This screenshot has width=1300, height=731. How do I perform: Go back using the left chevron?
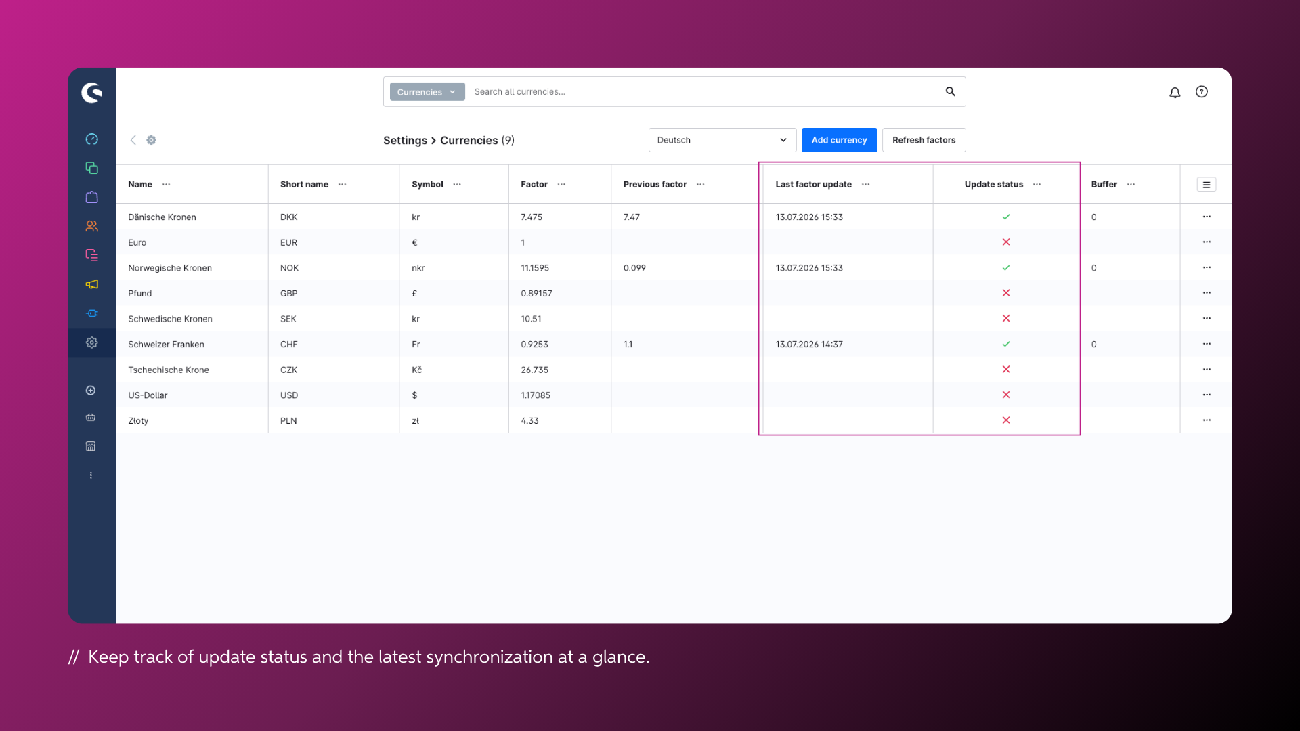click(133, 140)
